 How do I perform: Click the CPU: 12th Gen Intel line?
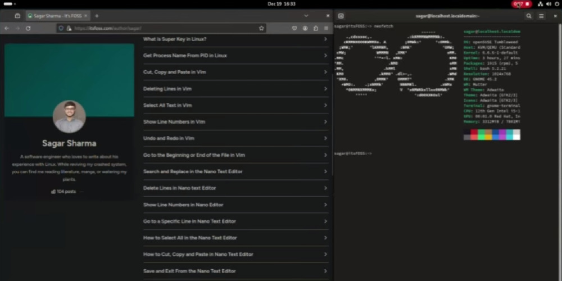[x=492, y=111]
